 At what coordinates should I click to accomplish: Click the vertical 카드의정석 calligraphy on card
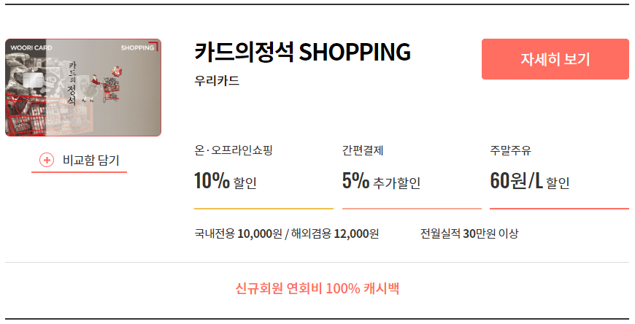(x=72, y=83)
